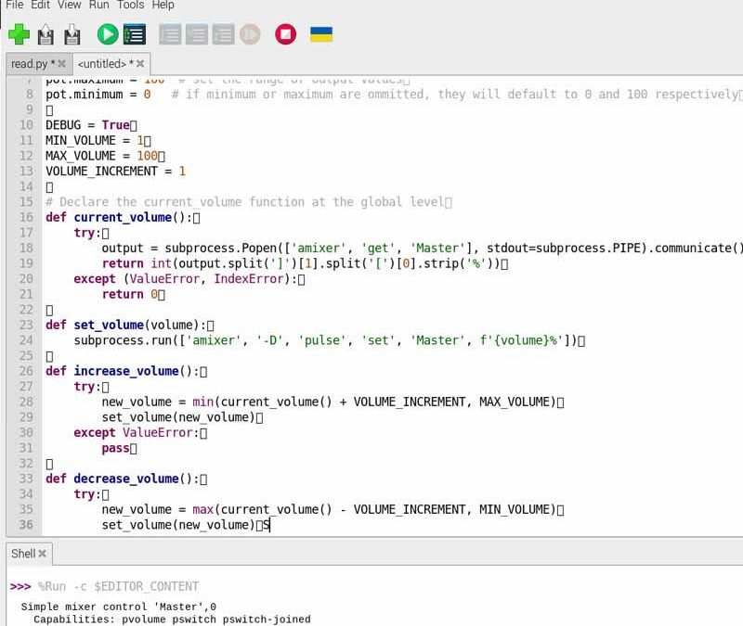Screen dimensions: 743x626
Task: Click 'def current_volume():' definition
Action: 119,217
